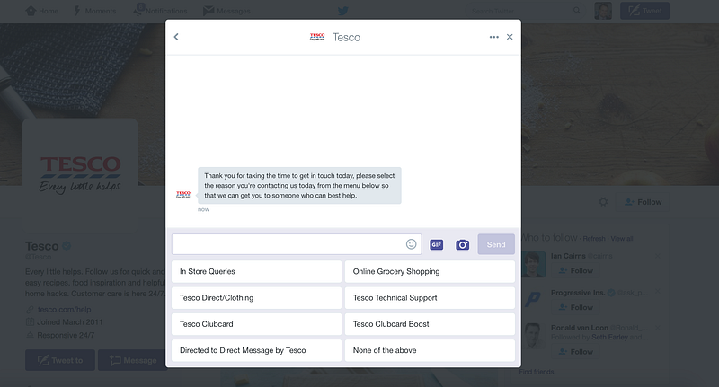
Task: Compose a new Tweet from top bar
Action: click(x=644, y=11)
